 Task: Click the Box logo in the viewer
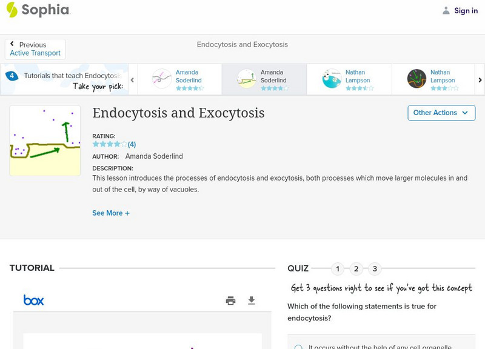(x=33, y=300)
